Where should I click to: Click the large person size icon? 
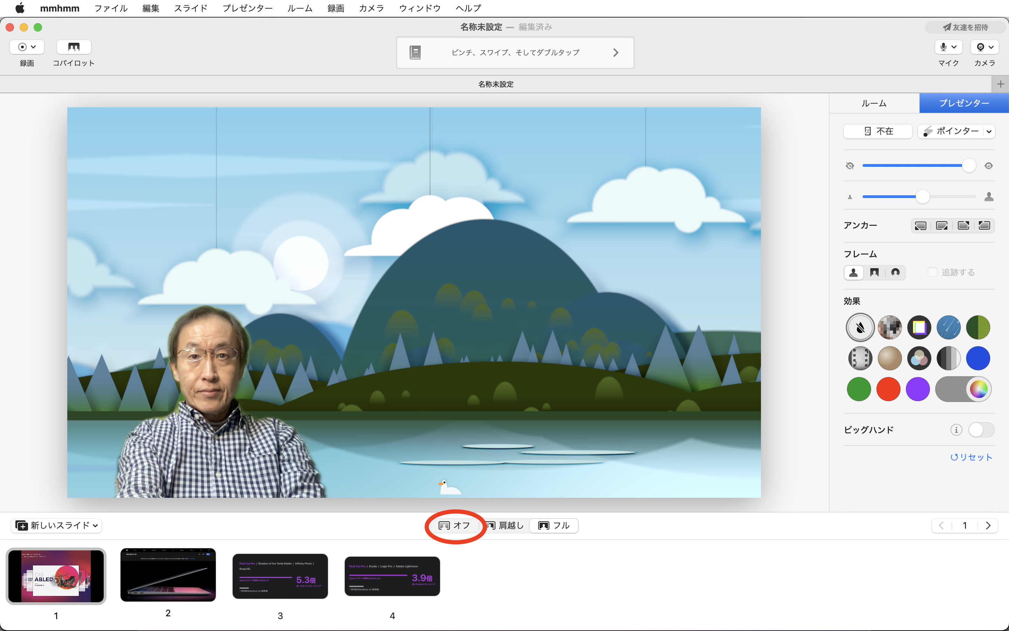pyautogui.click(x=989, y=197)
